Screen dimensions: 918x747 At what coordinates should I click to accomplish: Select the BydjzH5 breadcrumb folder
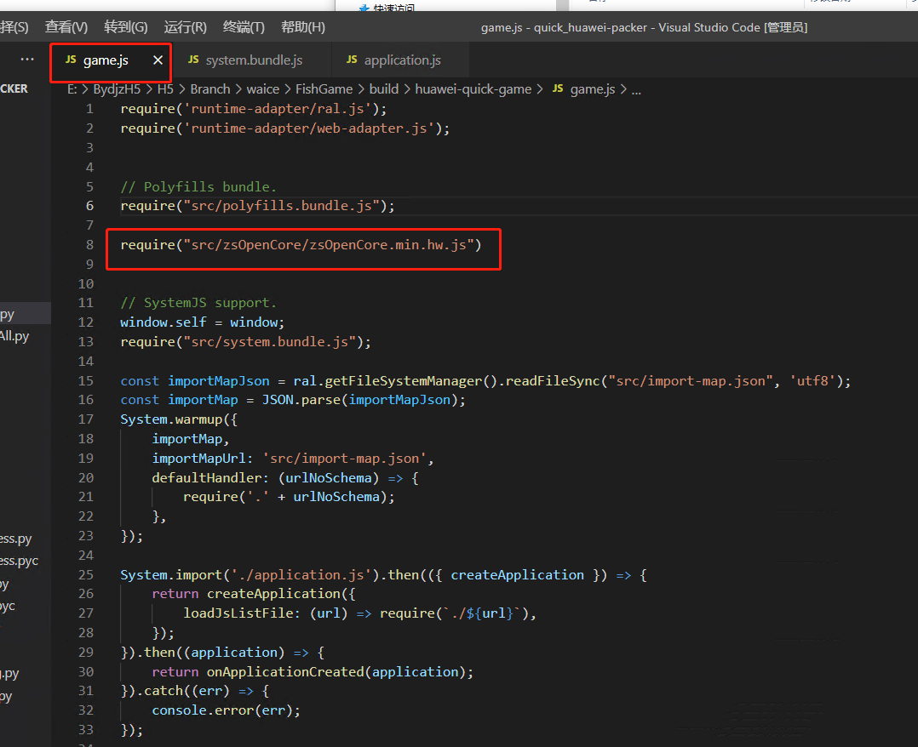(117, 89)
